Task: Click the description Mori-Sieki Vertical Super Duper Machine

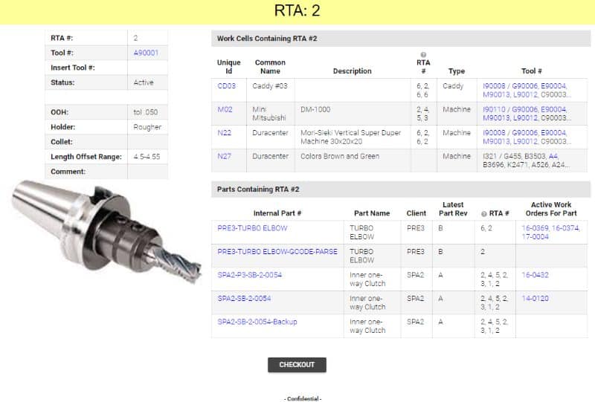Action: pos(350,137)
